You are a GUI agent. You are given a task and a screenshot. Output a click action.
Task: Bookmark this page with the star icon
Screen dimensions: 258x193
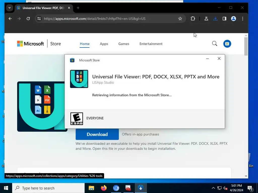coord(180,19)
